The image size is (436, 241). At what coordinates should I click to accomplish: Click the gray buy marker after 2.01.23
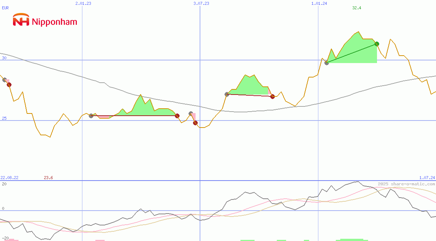click(x=91, y=116)
